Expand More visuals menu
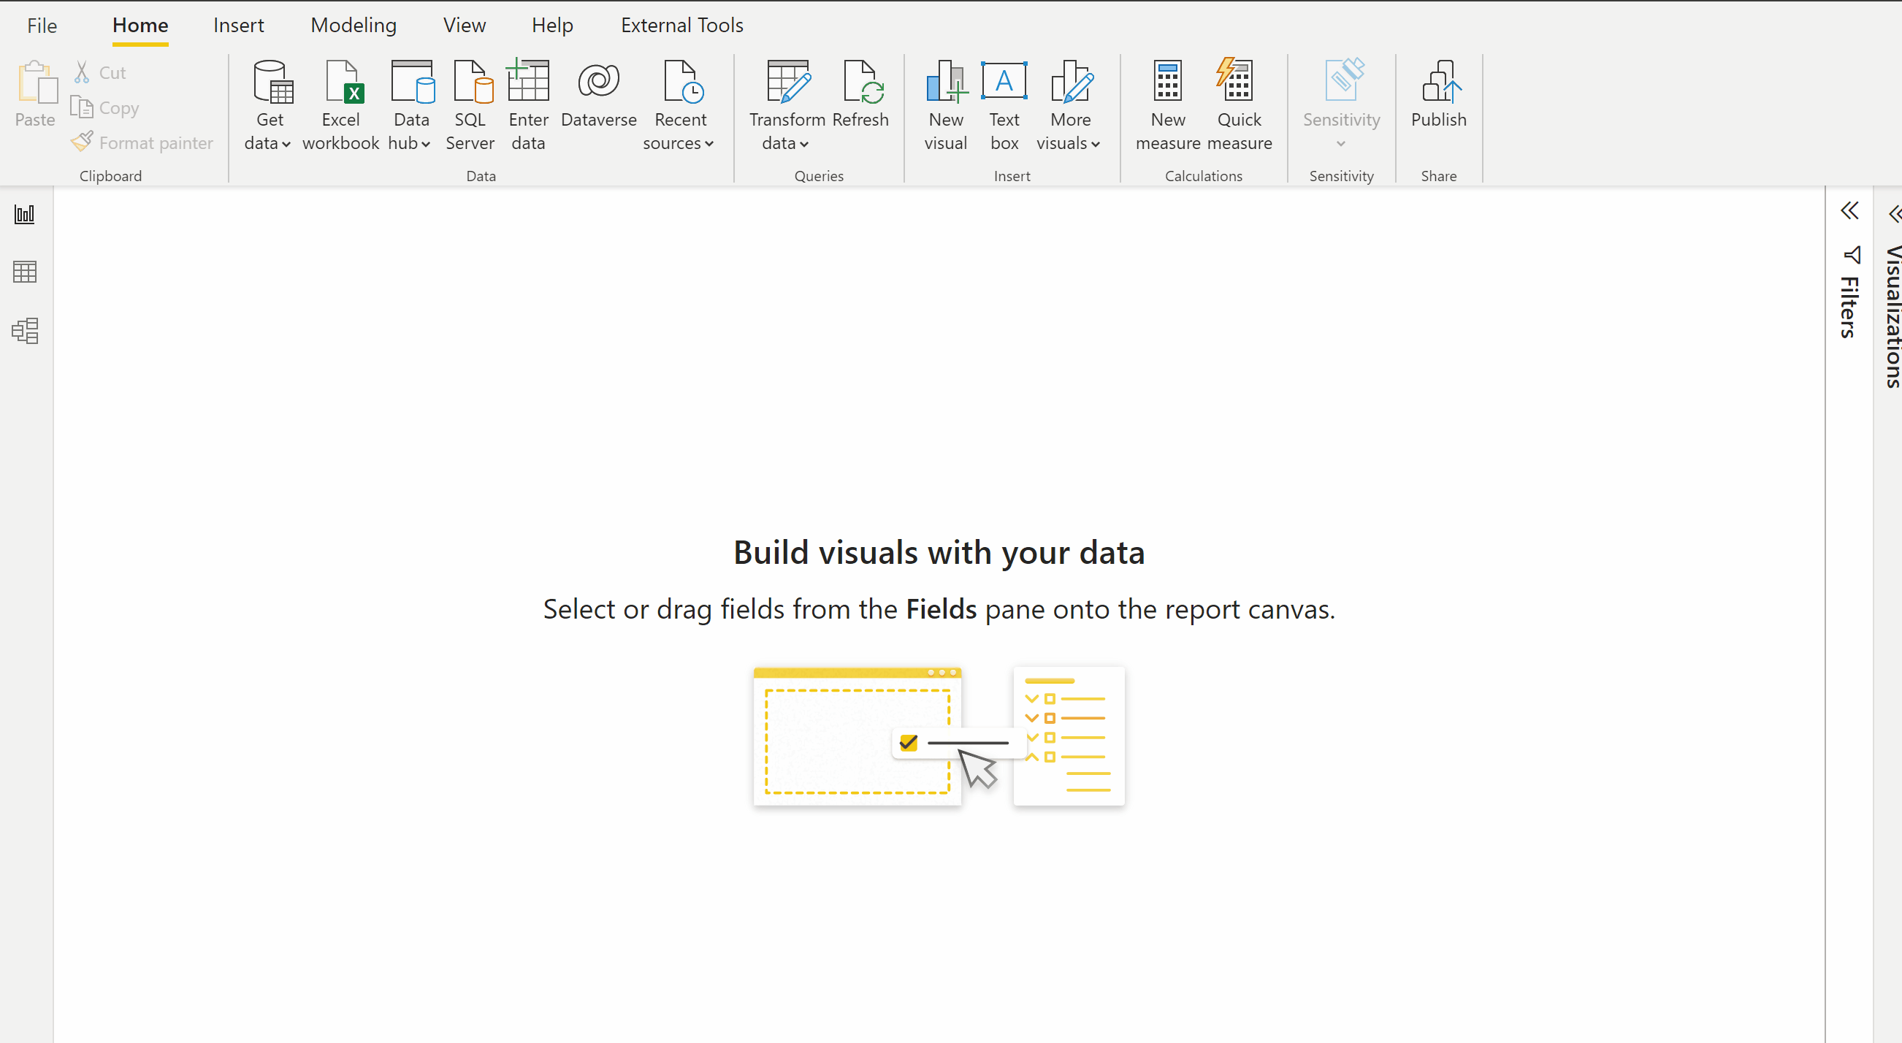The image size is (1902, 1043). [x=1069, y=106]
